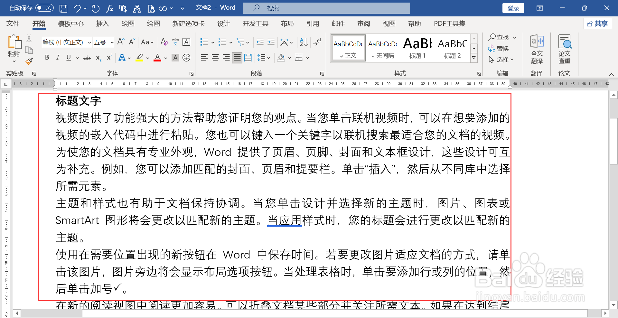Open the 审阅 ribbon tab
The height and width of the screenshot is (318, 618).
pyautogui.click(x=363, y=23)
